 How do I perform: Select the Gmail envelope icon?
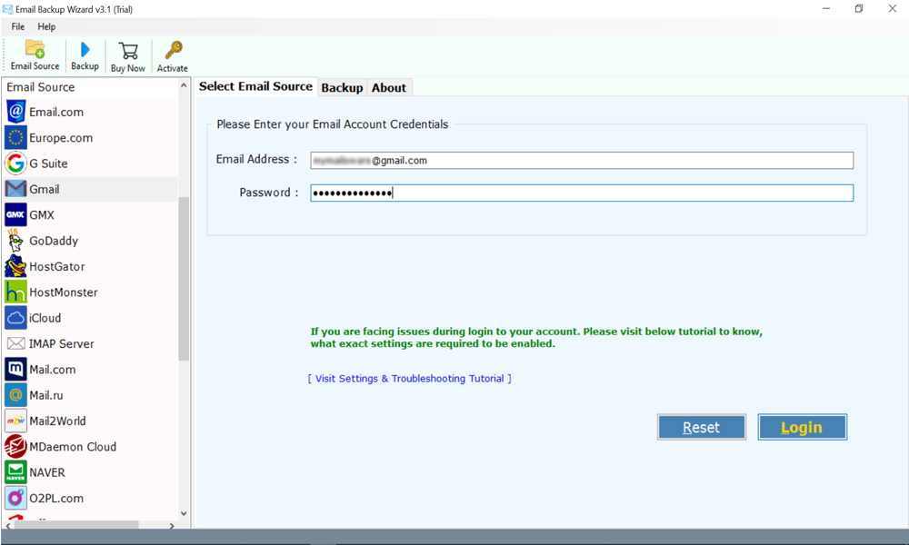tap(15, 190)
